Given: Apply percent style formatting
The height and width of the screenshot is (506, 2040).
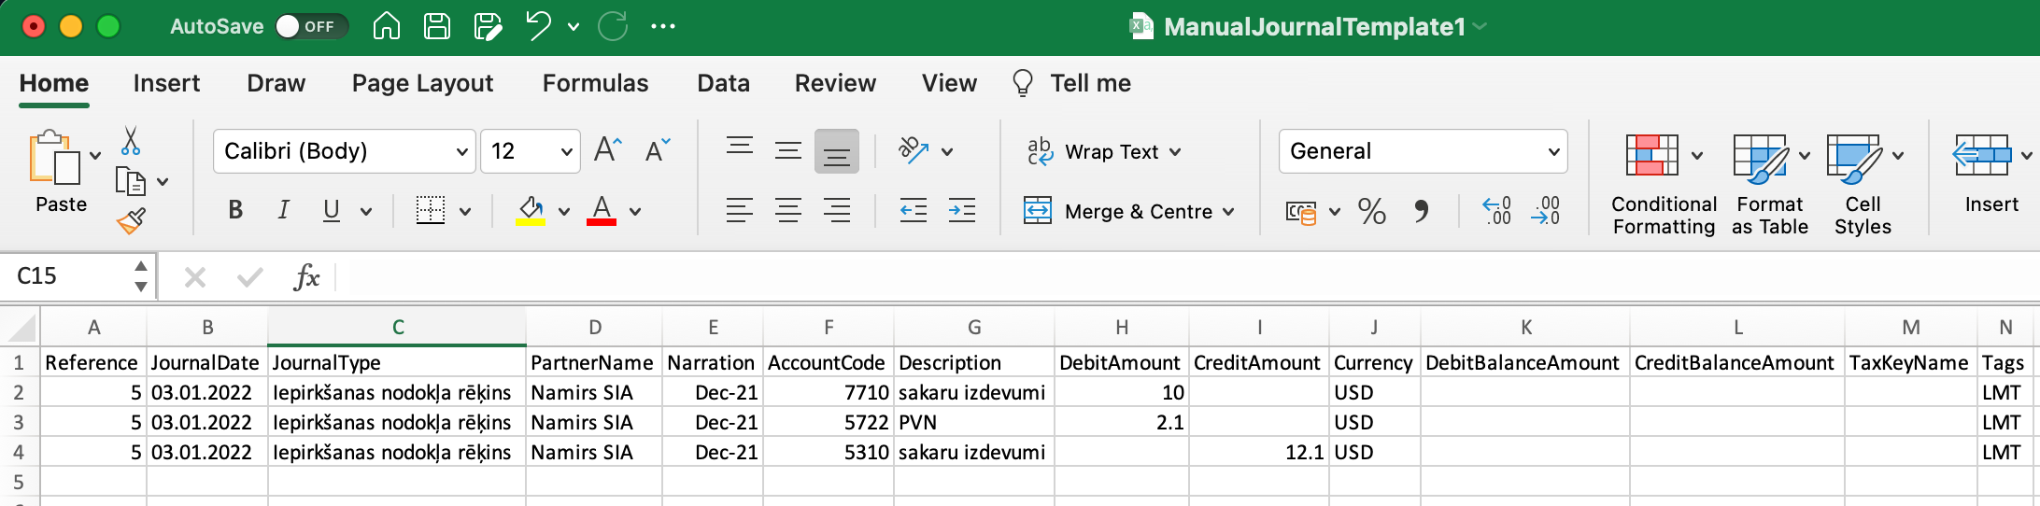Looking at the screenshot, I should pyautogui.click(x=1371, y=211).
